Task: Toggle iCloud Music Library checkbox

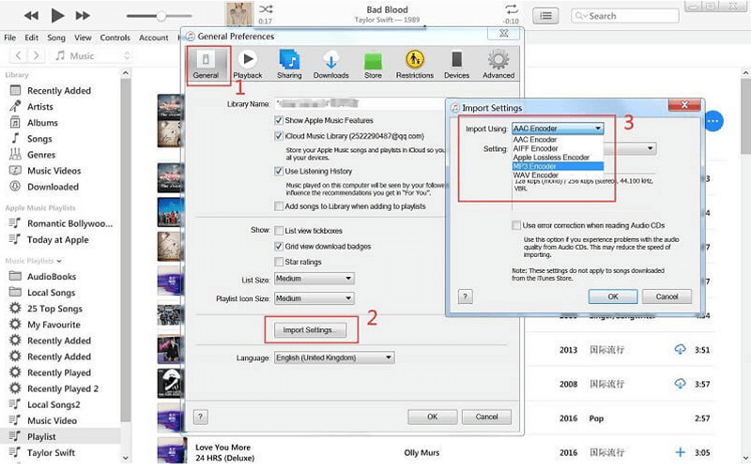Action: click(279, 136)
